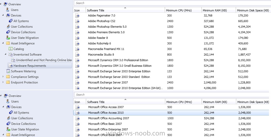The image size is (271, 137).
Task: Click the icon beside Adobe Pagemaker 7.0
Action: pyautogui.click(x=77, y=16)
